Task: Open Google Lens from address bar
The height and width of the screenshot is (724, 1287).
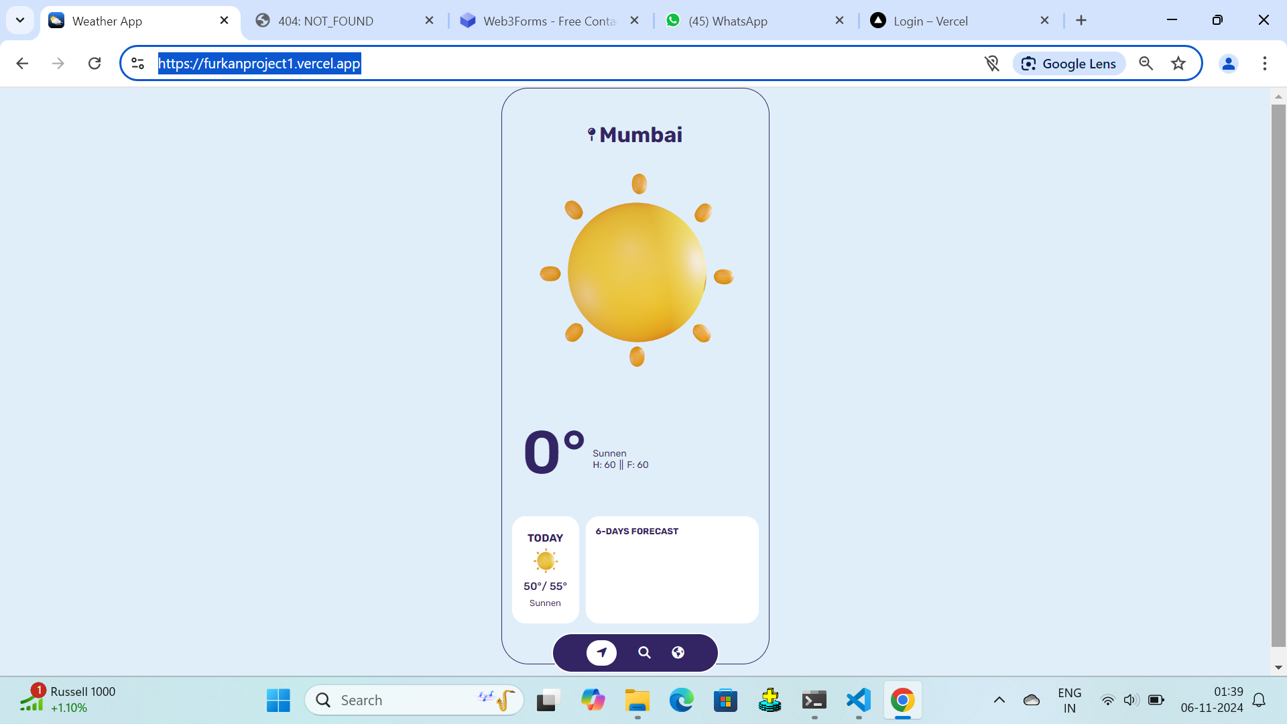Action: pyautogui.click(x=1069, y=64)
